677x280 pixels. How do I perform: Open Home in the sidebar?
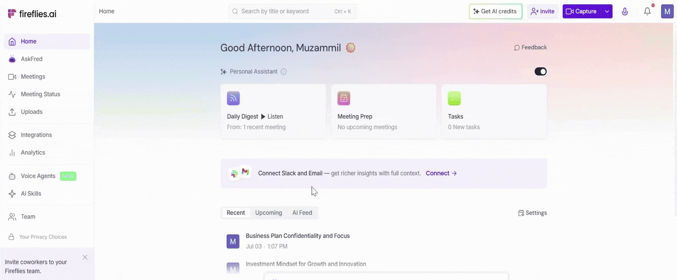point(47,41)
